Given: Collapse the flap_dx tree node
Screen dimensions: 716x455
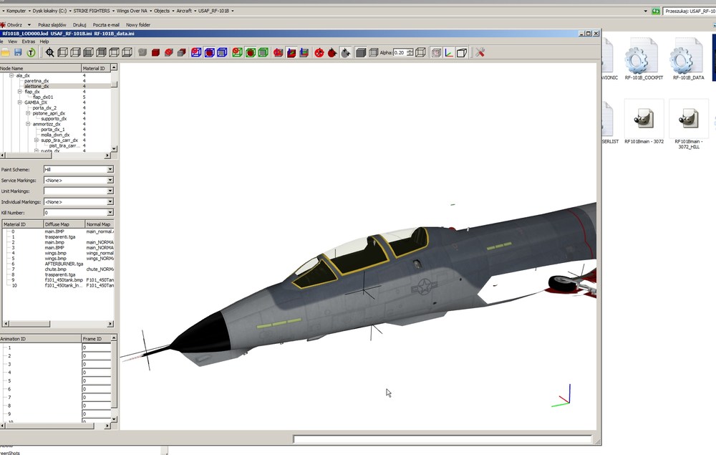Looking at the screenshot, I should [19, 92].
